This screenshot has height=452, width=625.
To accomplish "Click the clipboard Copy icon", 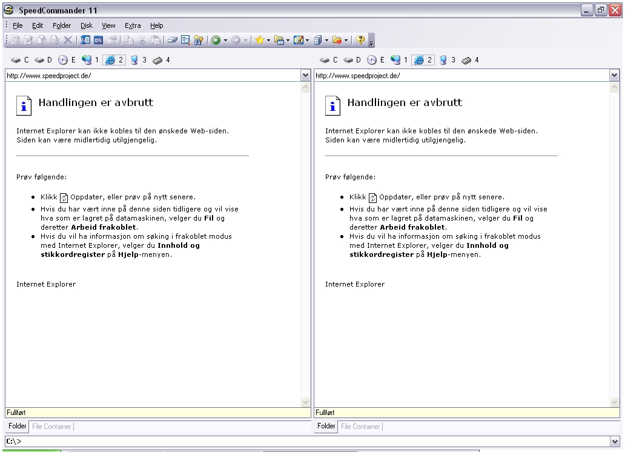I will click(129, 40).
